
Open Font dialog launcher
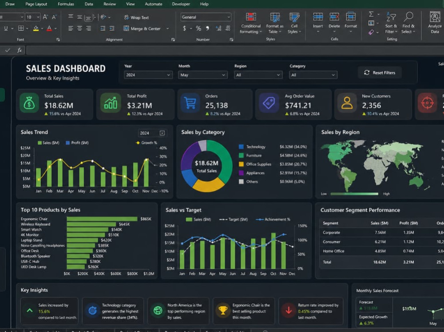[58, 39]
